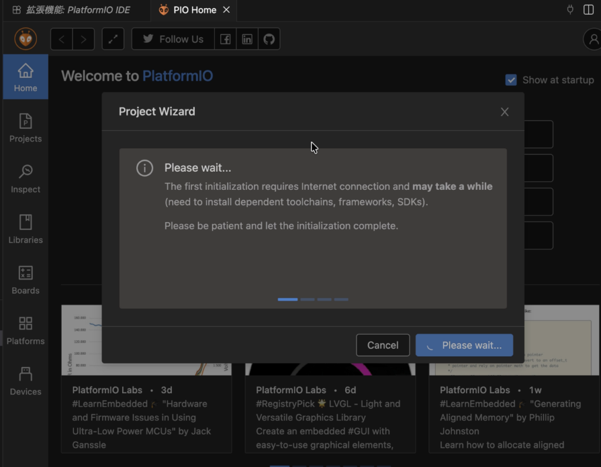This screenshot has width=601, height=467.
Task: Toggle Show at startup checkbox
Action: 511,80
